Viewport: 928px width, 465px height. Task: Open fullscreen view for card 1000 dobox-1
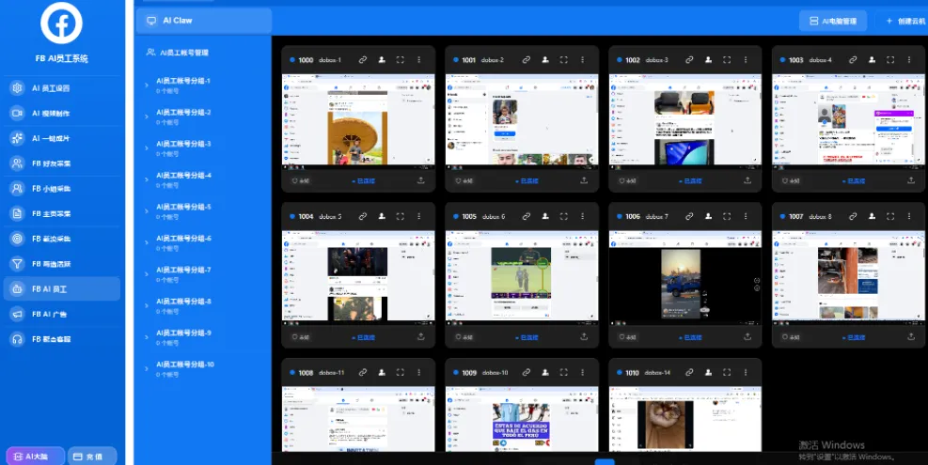pyautogui.click(x=401, y=60)
